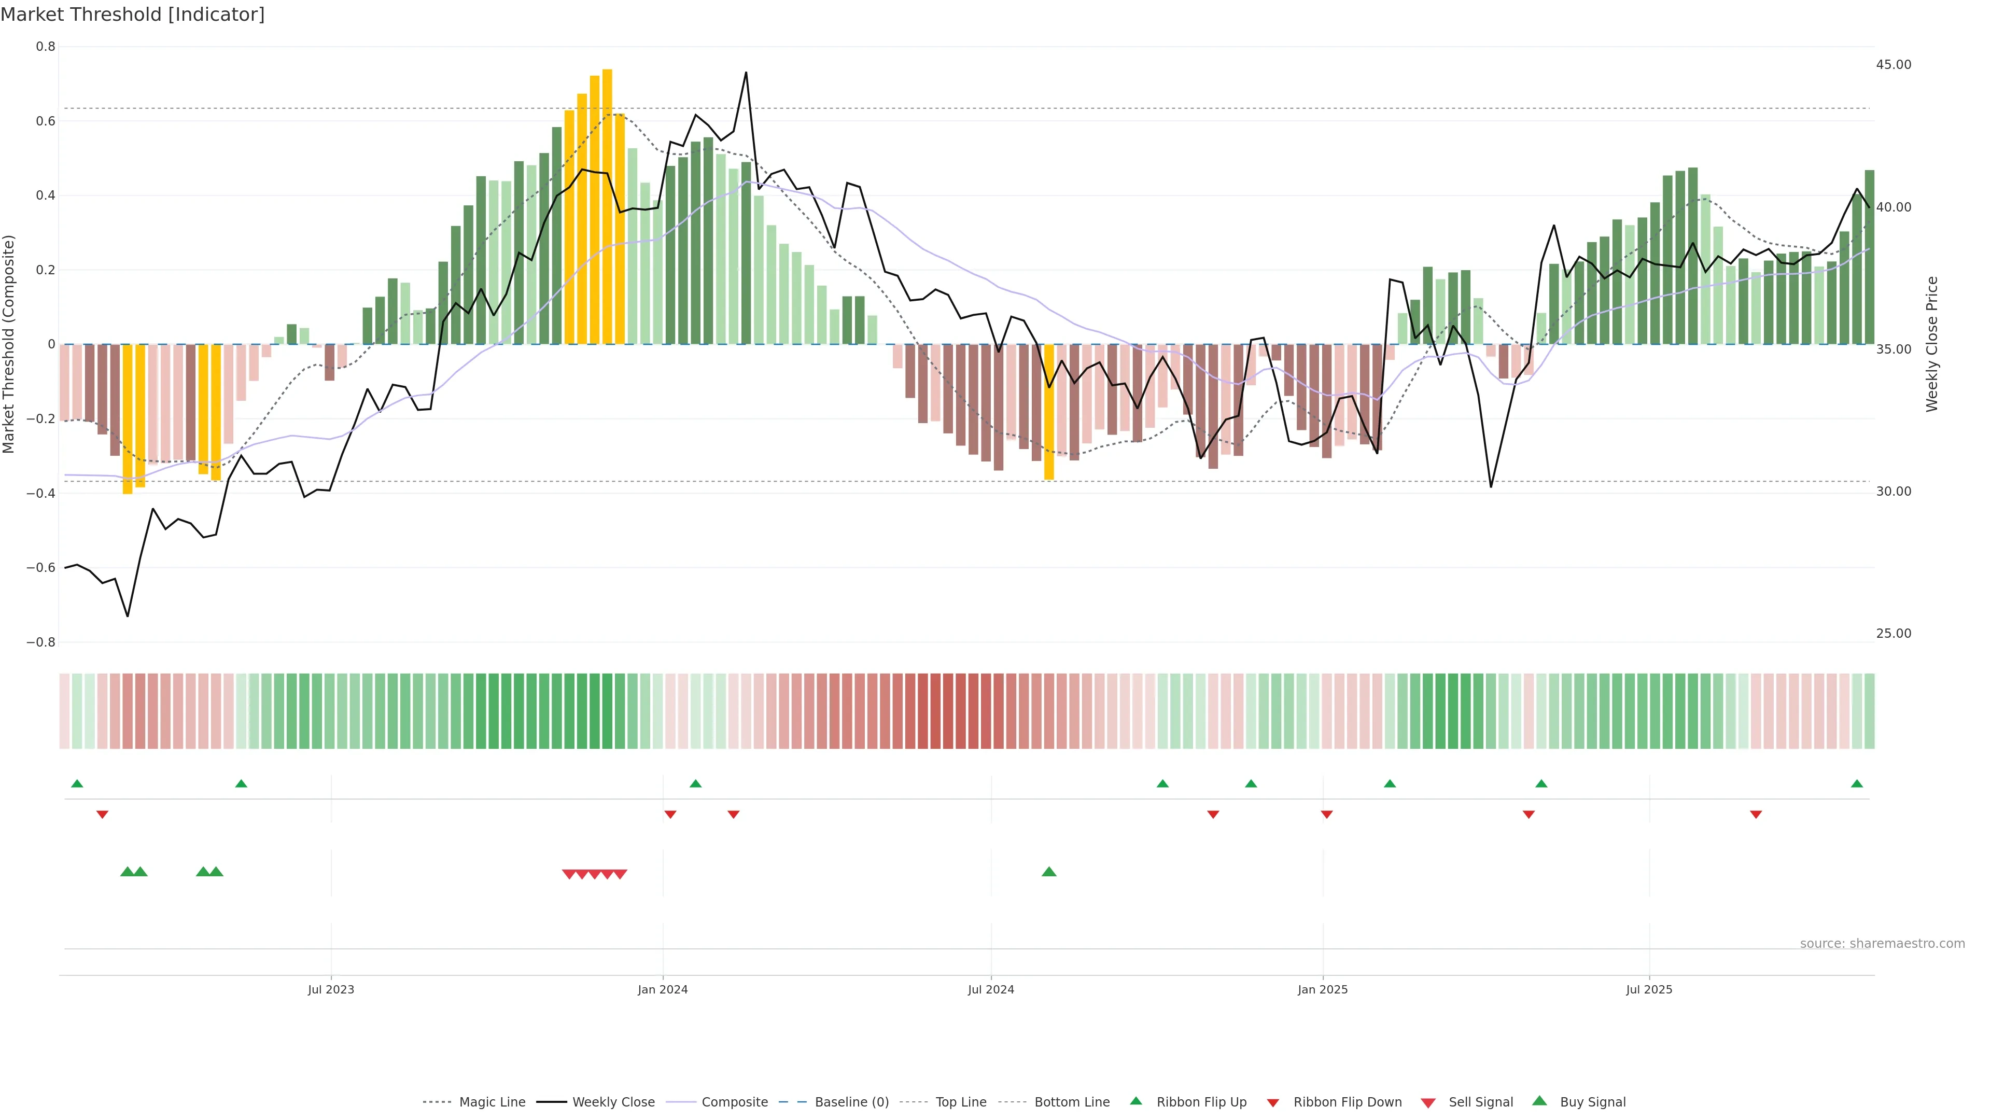Viewport: 1991px width, 1120px height.
Task: Toggle the Bottom Line legend entry
Action: pyautogui.click(x=1071, y=1102)
